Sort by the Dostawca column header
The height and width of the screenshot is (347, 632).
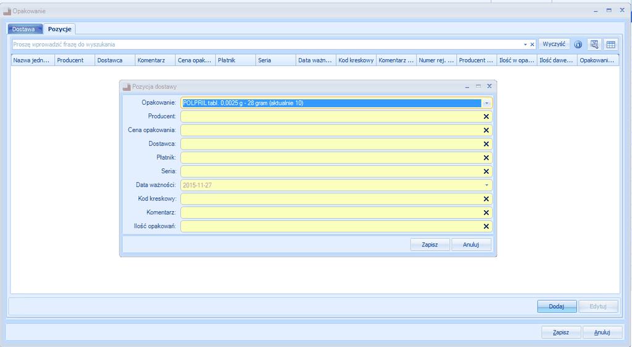pyautogui.click(x=115, y=60)
